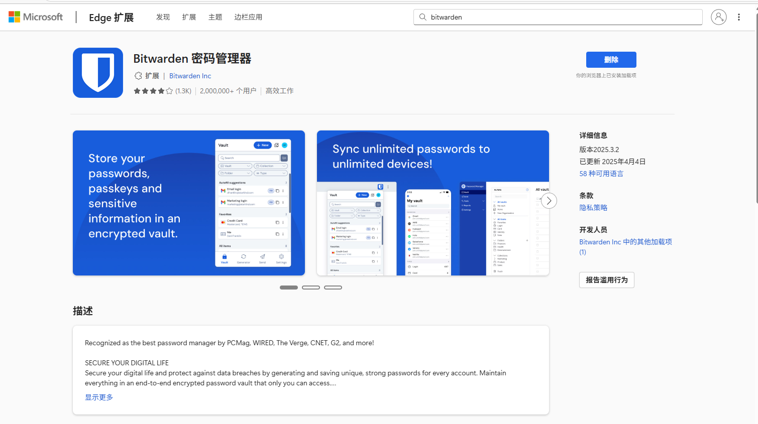Advance carousel with the next arrow
Image resolution: width=758 pixels, height=424 pixels.
[x=549, y=201]
